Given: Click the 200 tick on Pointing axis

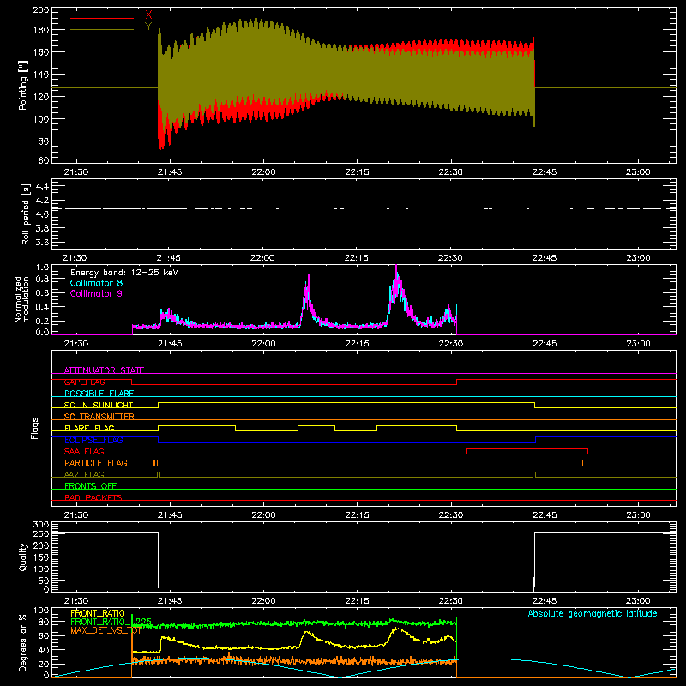Looking at the screenshot, I should click(x=40, y=9).
